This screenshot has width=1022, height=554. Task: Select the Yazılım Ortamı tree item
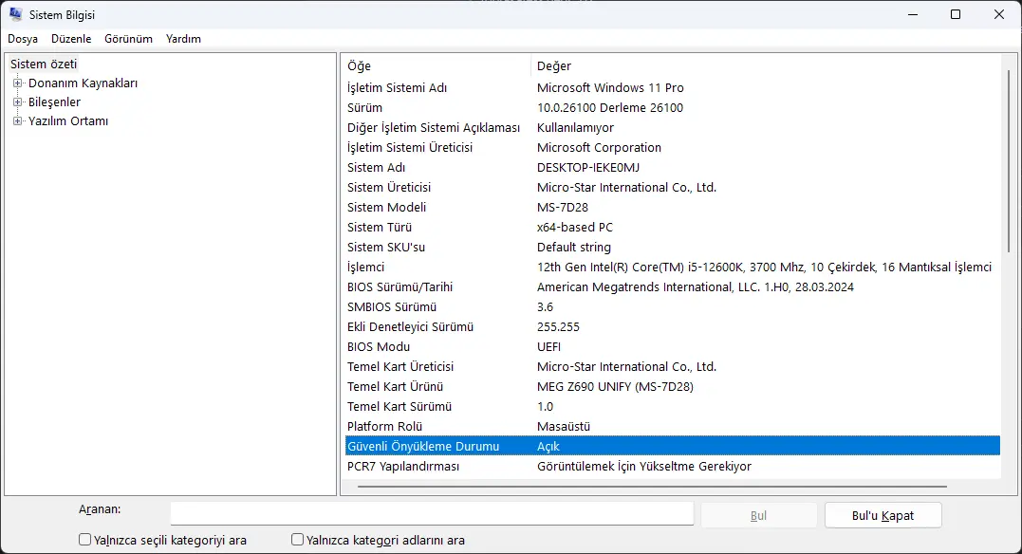67,120
